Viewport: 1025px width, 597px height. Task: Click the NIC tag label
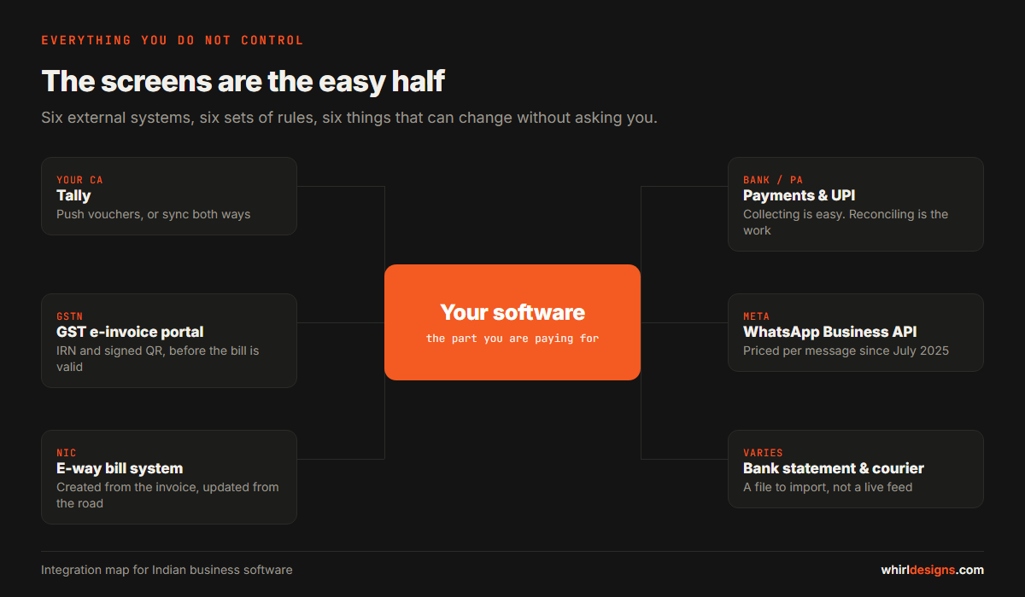tap(67, 453)
